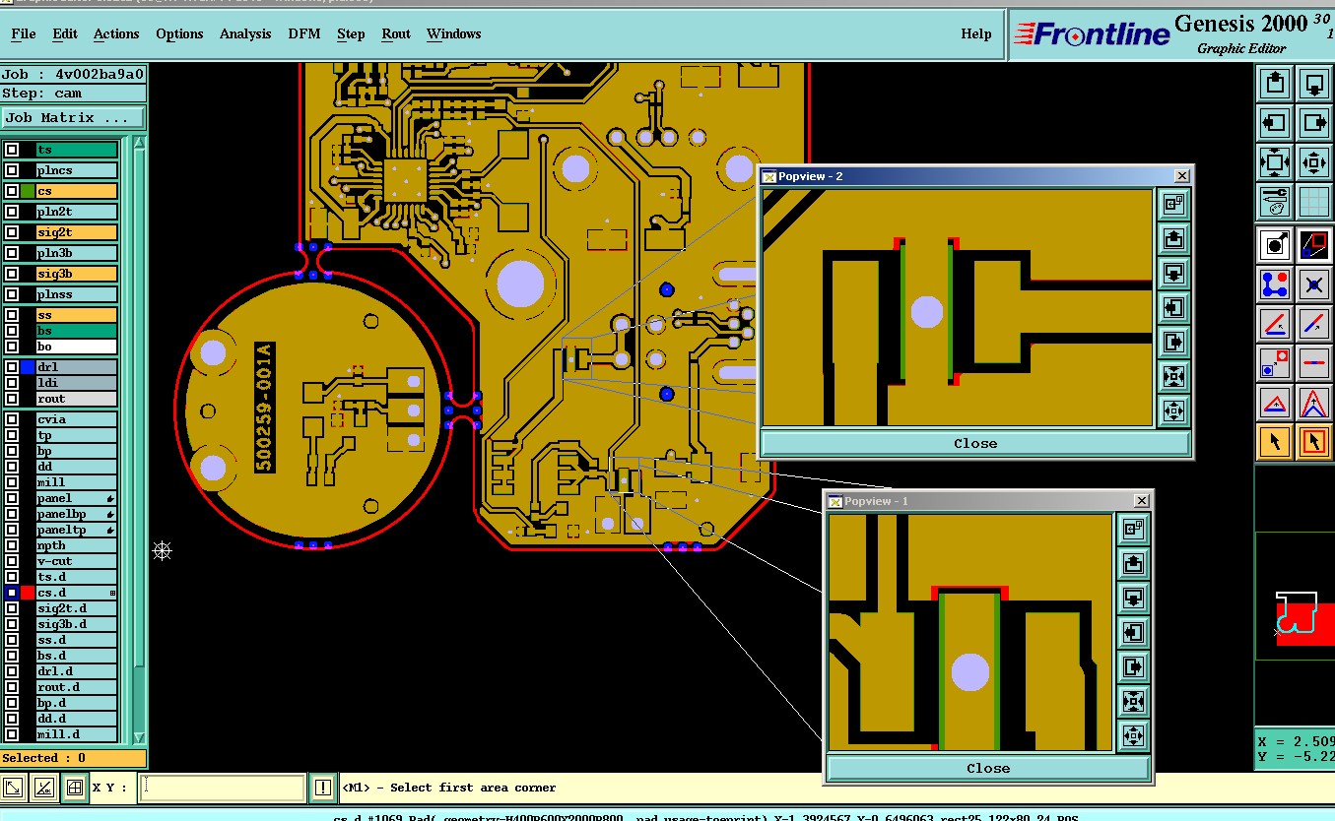Viewport: 1335px width, 821px height.
Task: Click the diagonal arrow coordinate mode icon
Action: pos(14,788)
